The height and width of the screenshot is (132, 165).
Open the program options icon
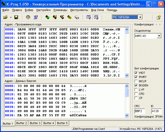36,17
